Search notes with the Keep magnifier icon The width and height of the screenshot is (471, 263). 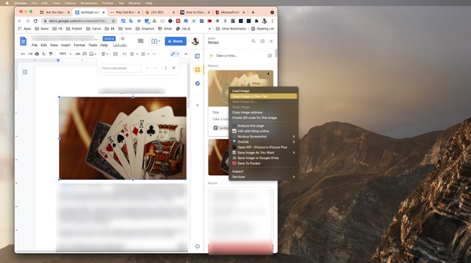[253, 41]
